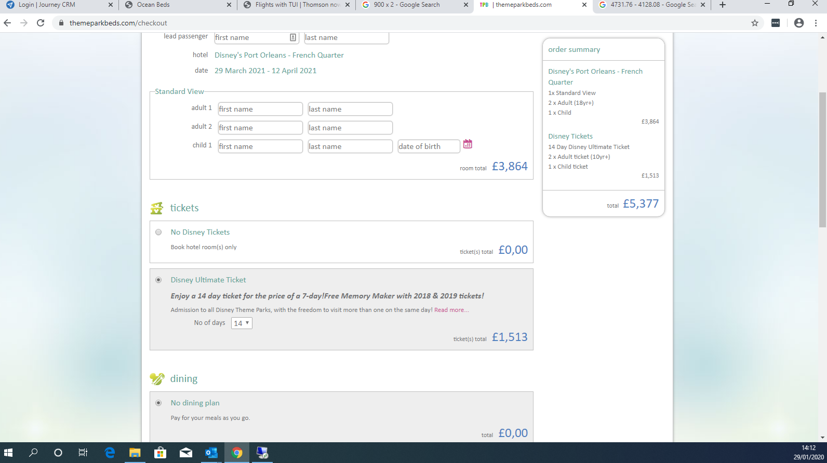The height and width of the screenshot is (463, 827).
Task: Click the 1x Standard View summary line
Action: [572, 93]
